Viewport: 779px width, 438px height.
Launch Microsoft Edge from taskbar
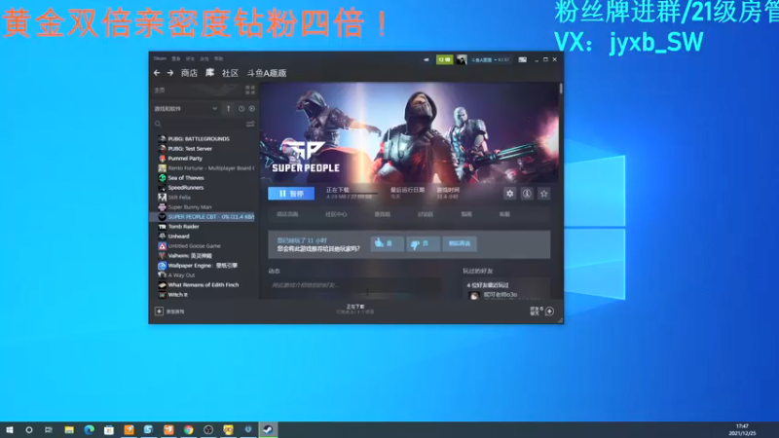click(x=89, y=430)
